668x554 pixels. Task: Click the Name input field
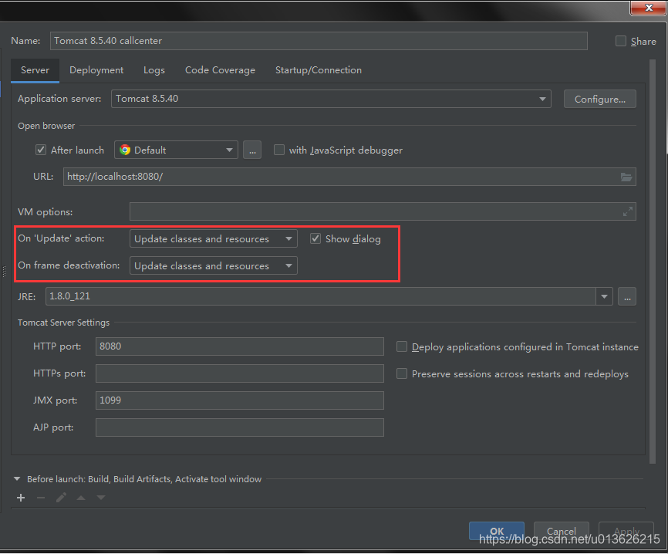coord(319,41)
